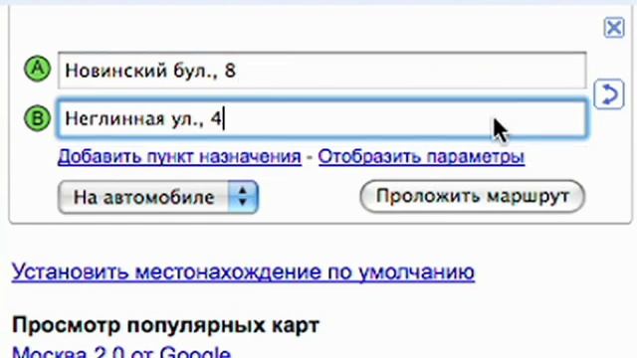Focus the field with Неглинная ул., 4
This screenshot has width=637, height=358.
point(321,119)
